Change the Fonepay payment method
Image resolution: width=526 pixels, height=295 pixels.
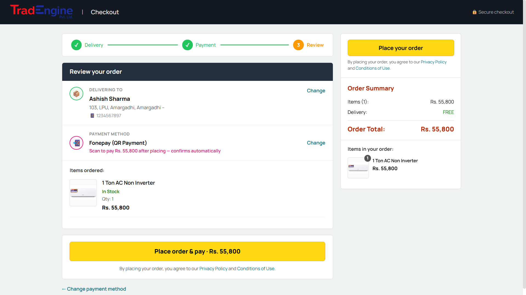tap(316, 143)
